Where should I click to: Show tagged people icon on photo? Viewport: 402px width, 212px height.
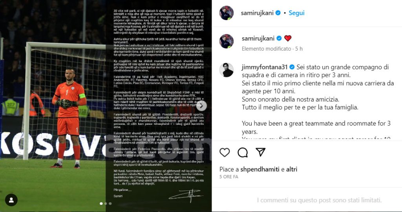tap(11, 200)
